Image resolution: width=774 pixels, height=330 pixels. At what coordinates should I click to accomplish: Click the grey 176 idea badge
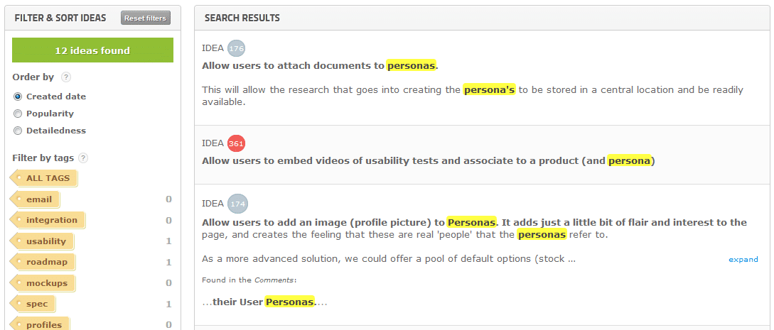point(236,48)
